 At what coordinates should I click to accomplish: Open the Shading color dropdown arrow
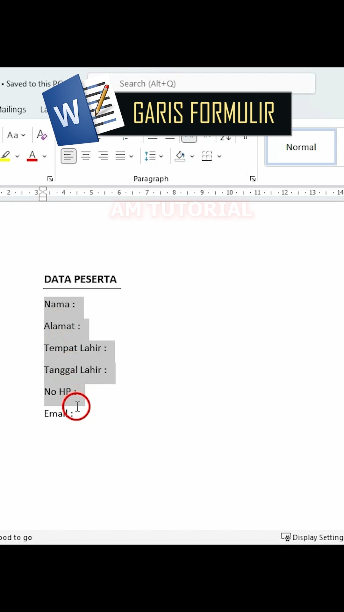click(192, 157)
